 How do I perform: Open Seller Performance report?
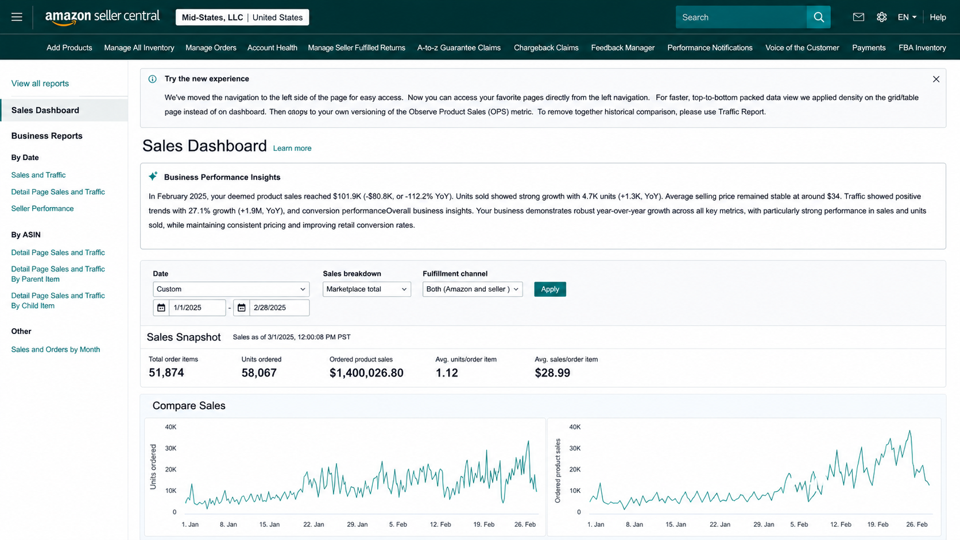point(42,208)
